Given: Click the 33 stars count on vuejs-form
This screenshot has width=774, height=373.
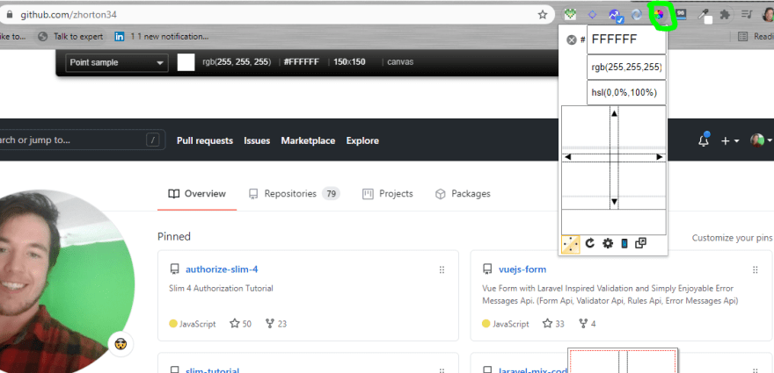Looking at the screenshot, I should pos(553,324).
